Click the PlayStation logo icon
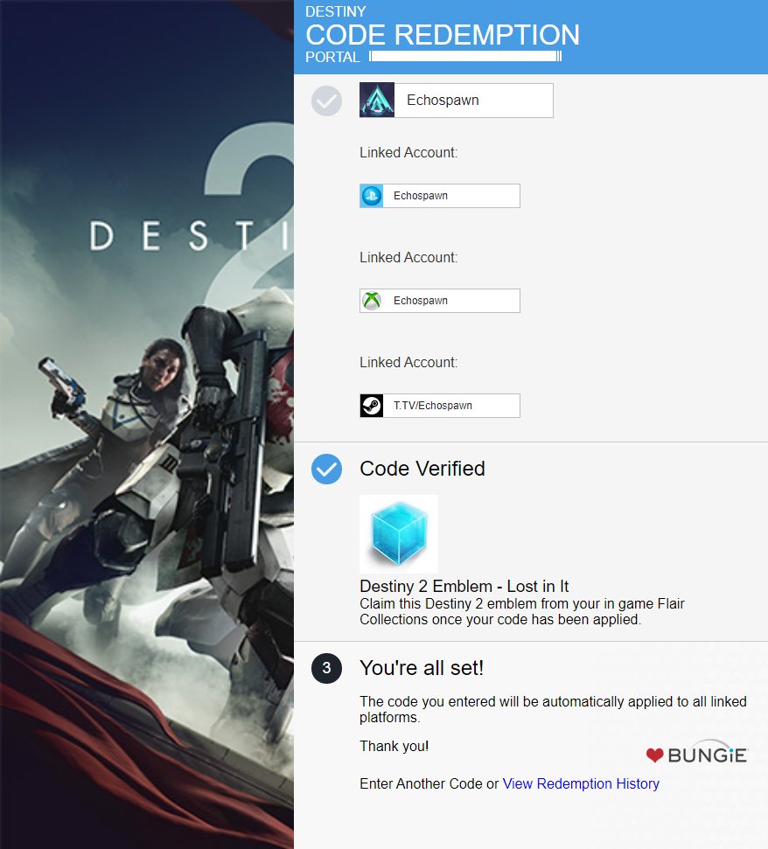Screen dimensions: 768x849 coord(372,196)
